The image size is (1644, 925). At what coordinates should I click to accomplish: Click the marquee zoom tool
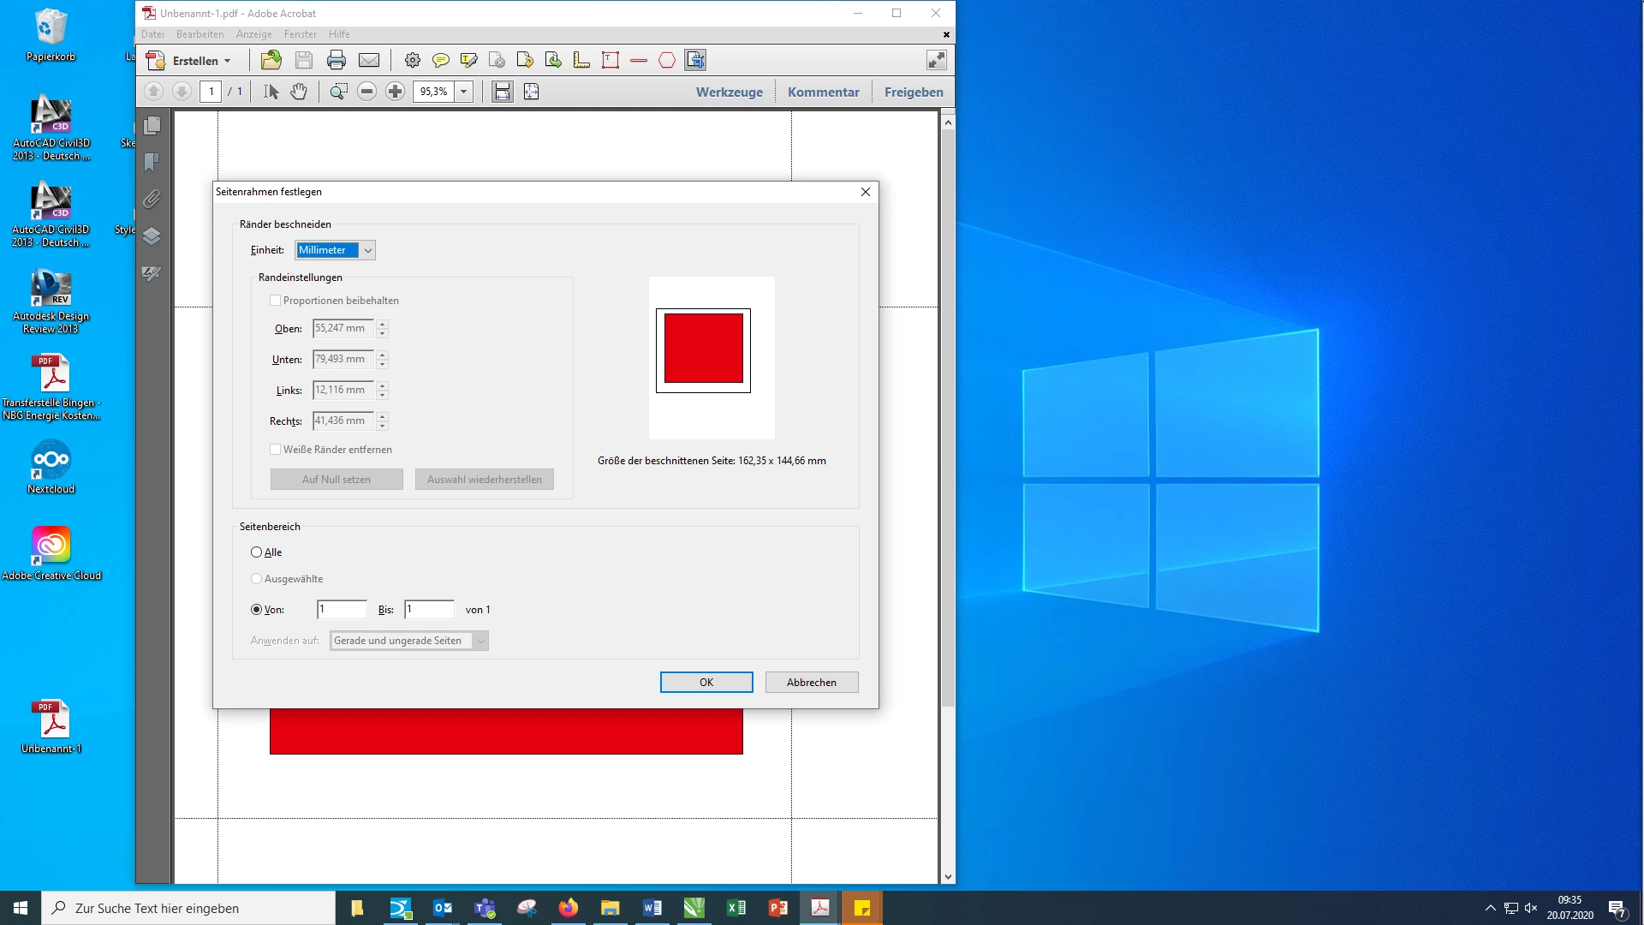pyautogui.click(x=338, y=92)
